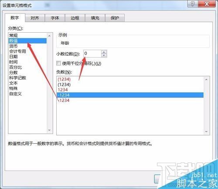Choose 百分比 category
This screenshot has height=189, width=218.
[x=27, y=67]
